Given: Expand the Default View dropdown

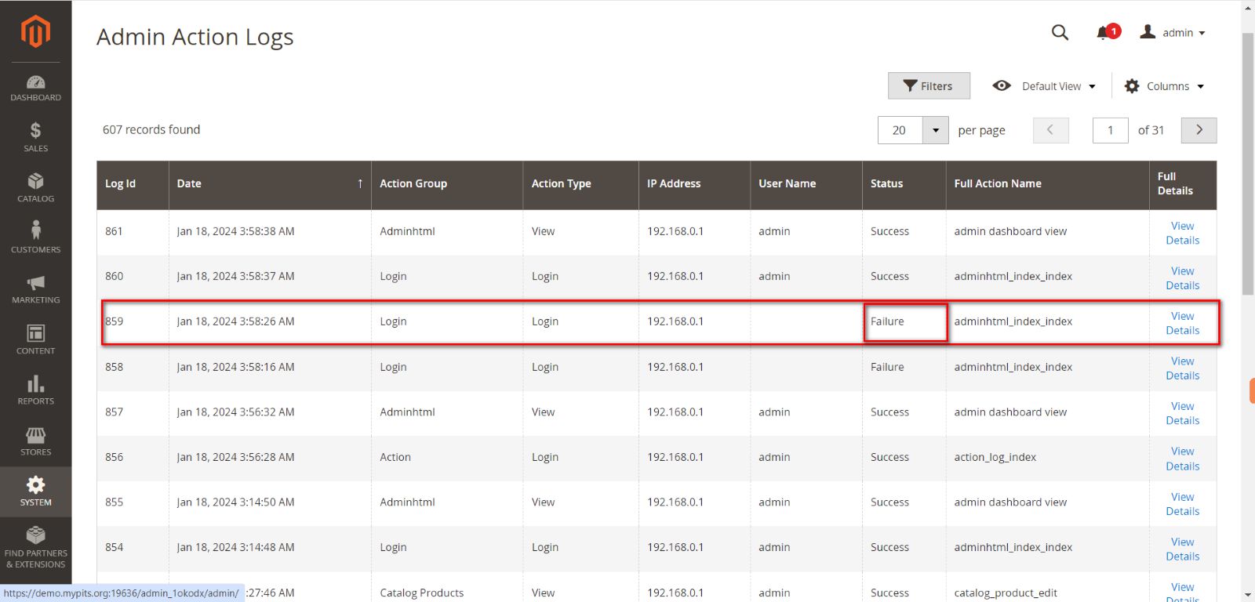Looking at the screenshot, I should tap(1044, 86).
